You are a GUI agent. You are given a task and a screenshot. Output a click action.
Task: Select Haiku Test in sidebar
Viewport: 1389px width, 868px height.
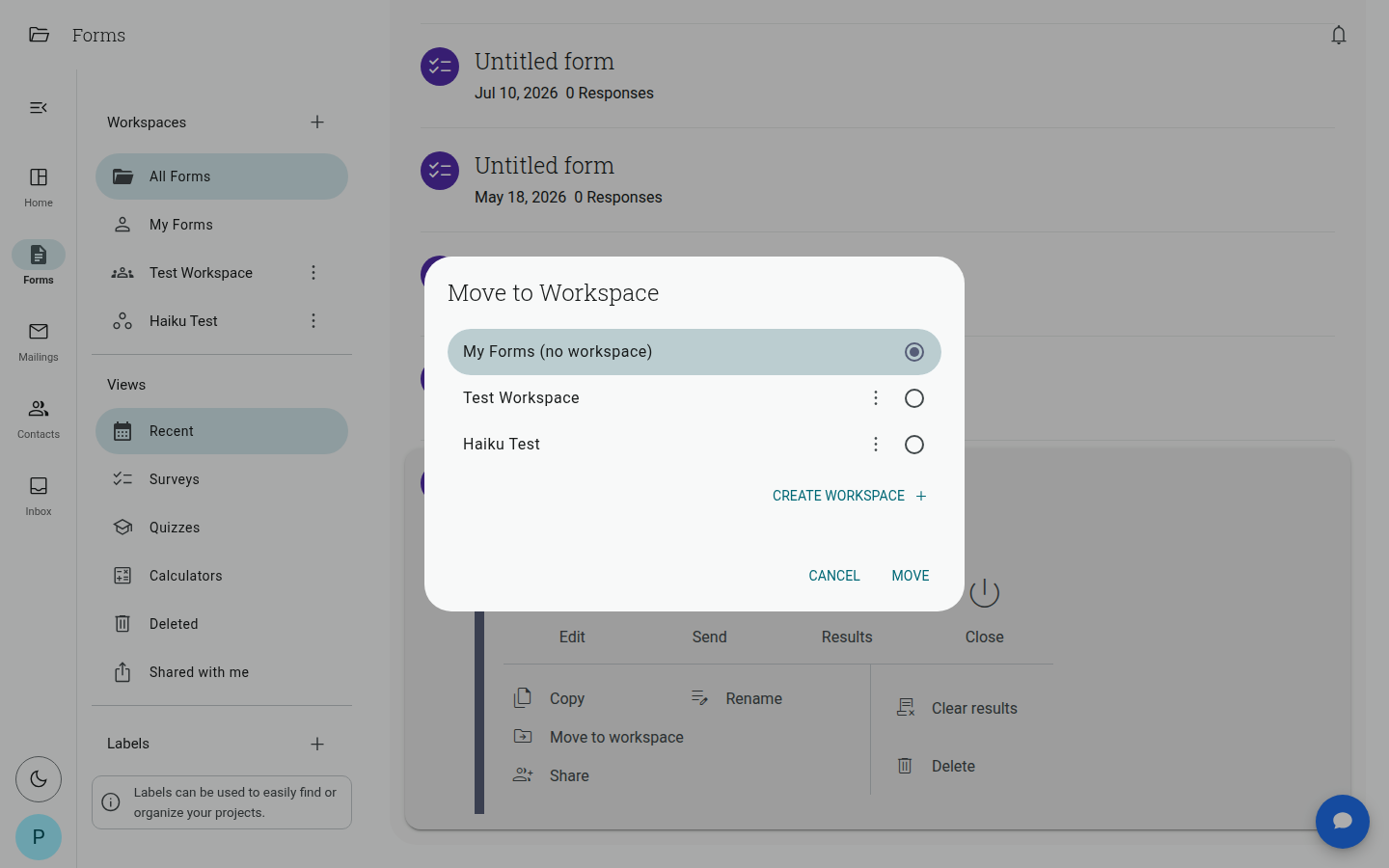tap(183, 321)
